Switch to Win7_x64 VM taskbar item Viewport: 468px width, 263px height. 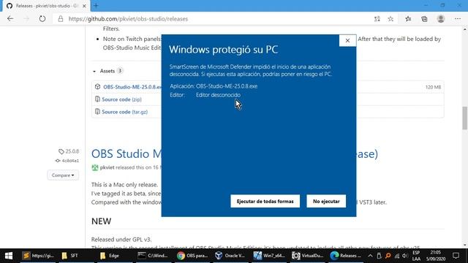click(269, 256)
